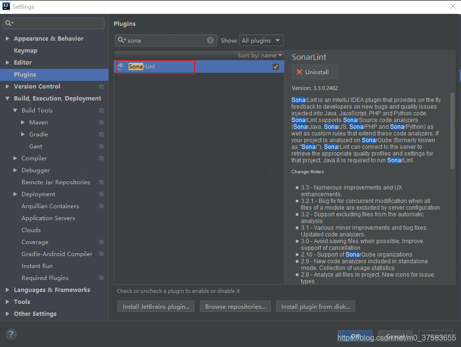The height and width of the screenshot is (347, 461).
Task: Open Remote Jar Repositories settings
Action: [x=56, y=182]
